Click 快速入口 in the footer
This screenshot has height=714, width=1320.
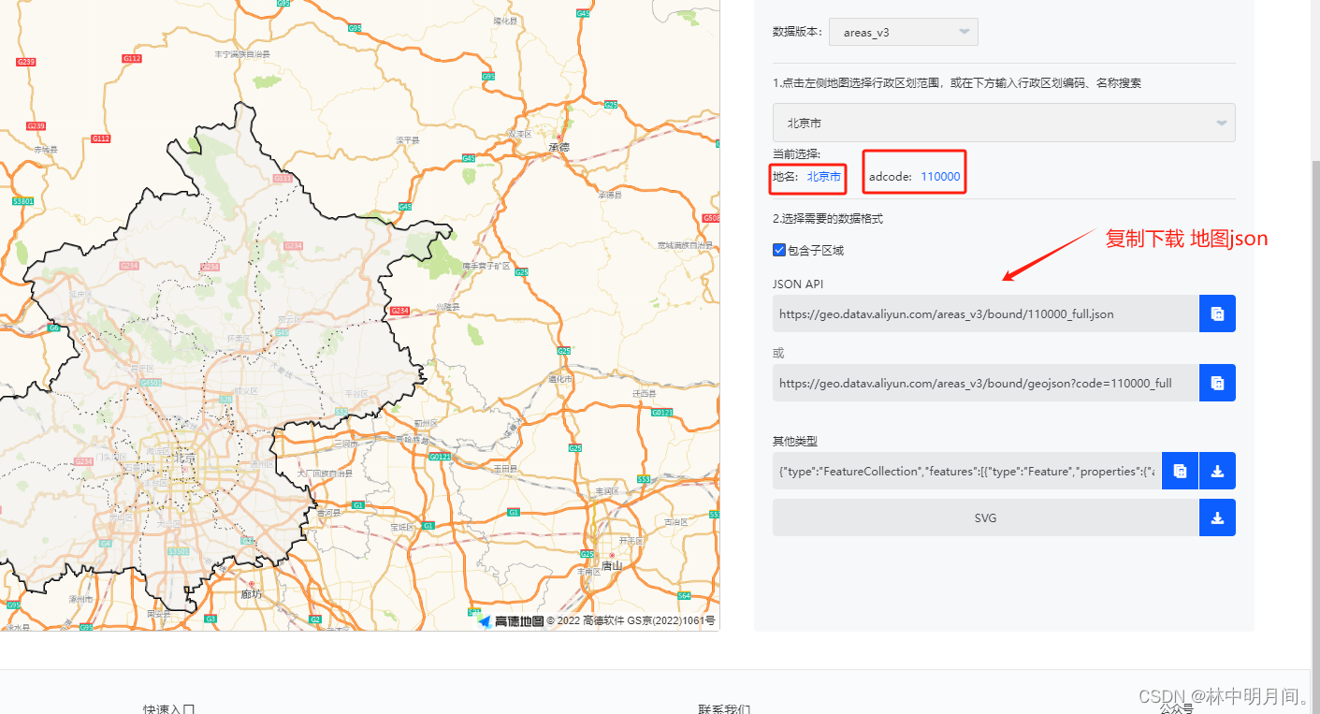click(x=168, y=708)
